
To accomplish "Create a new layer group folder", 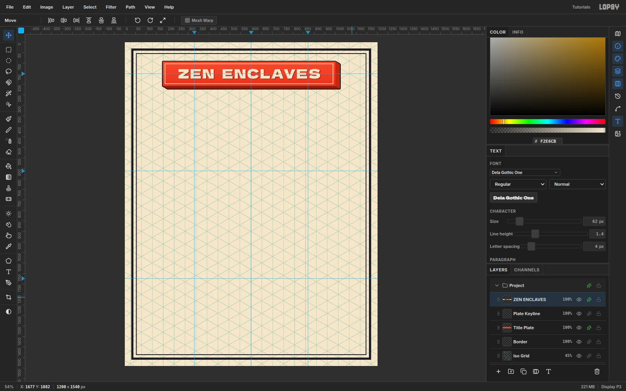I will point(511,371).
